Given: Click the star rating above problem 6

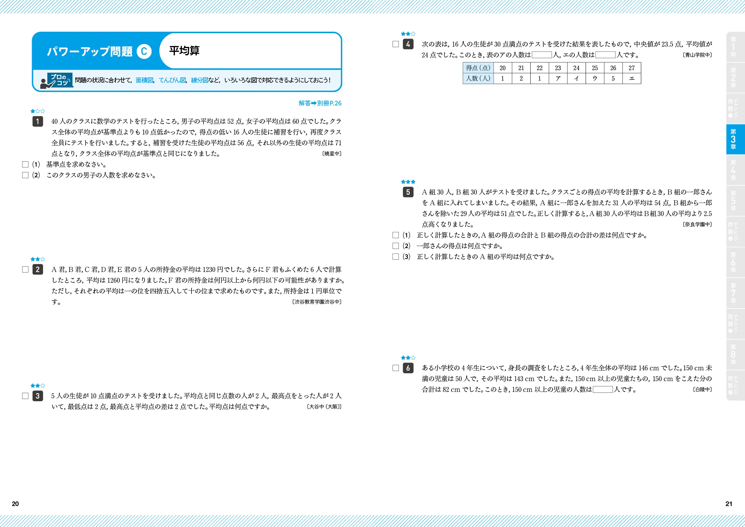Looking at the screenshot, I should click(x=408, y=358).
